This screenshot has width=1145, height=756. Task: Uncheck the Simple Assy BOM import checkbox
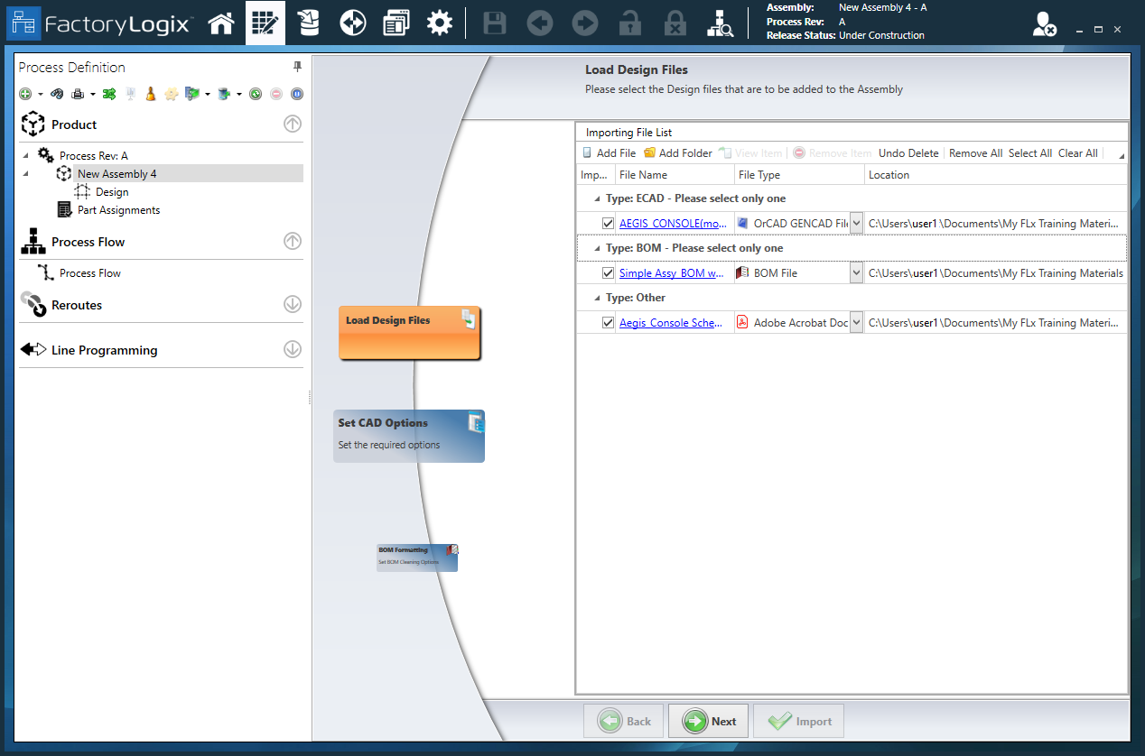608,272
